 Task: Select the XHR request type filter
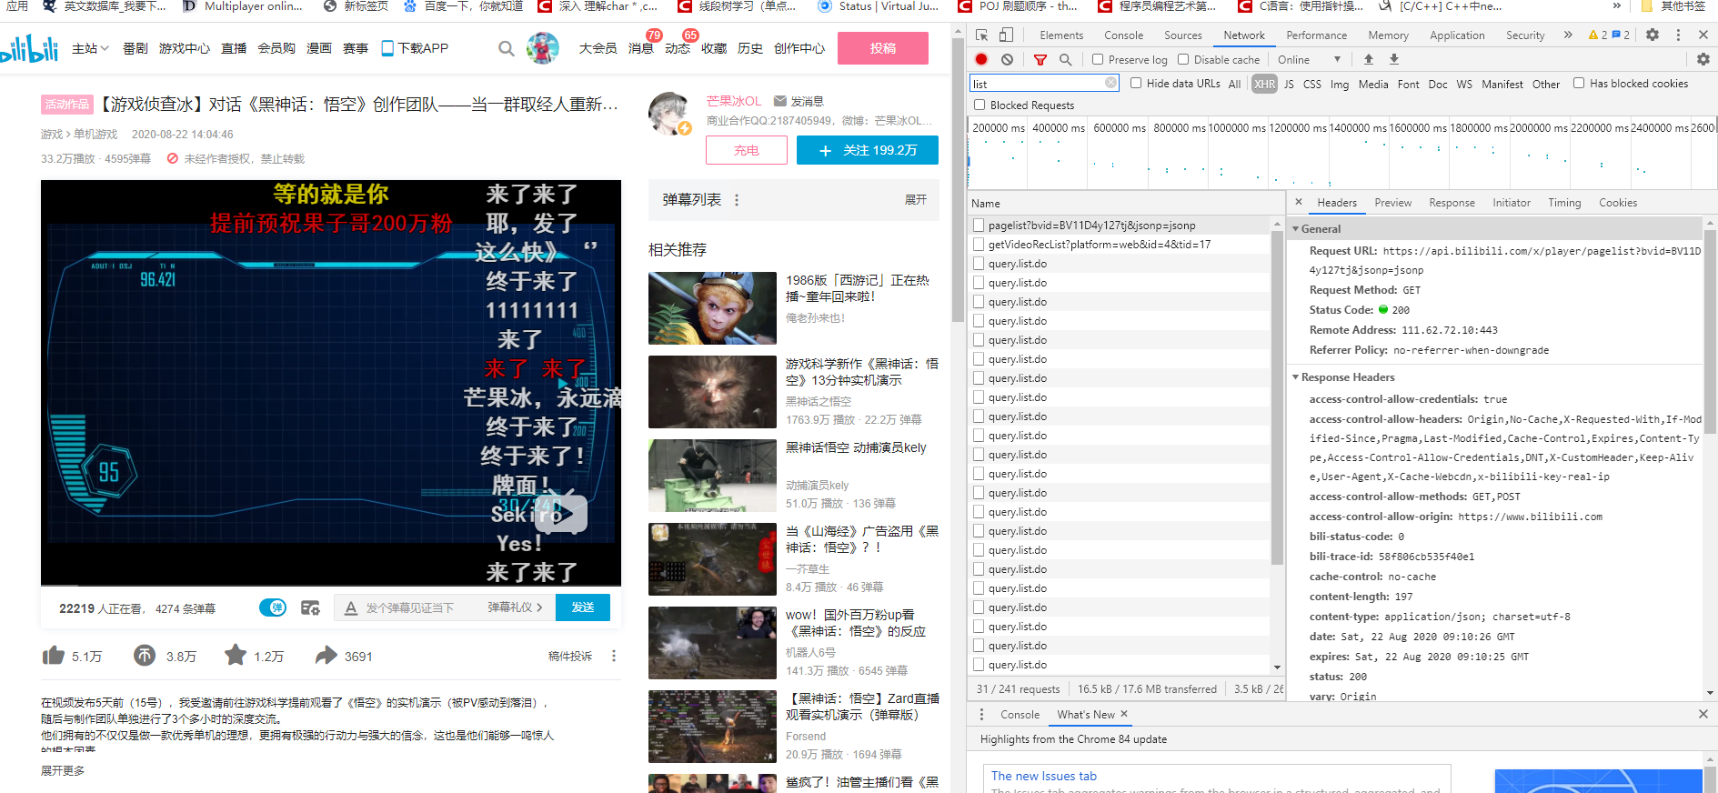1264,84
